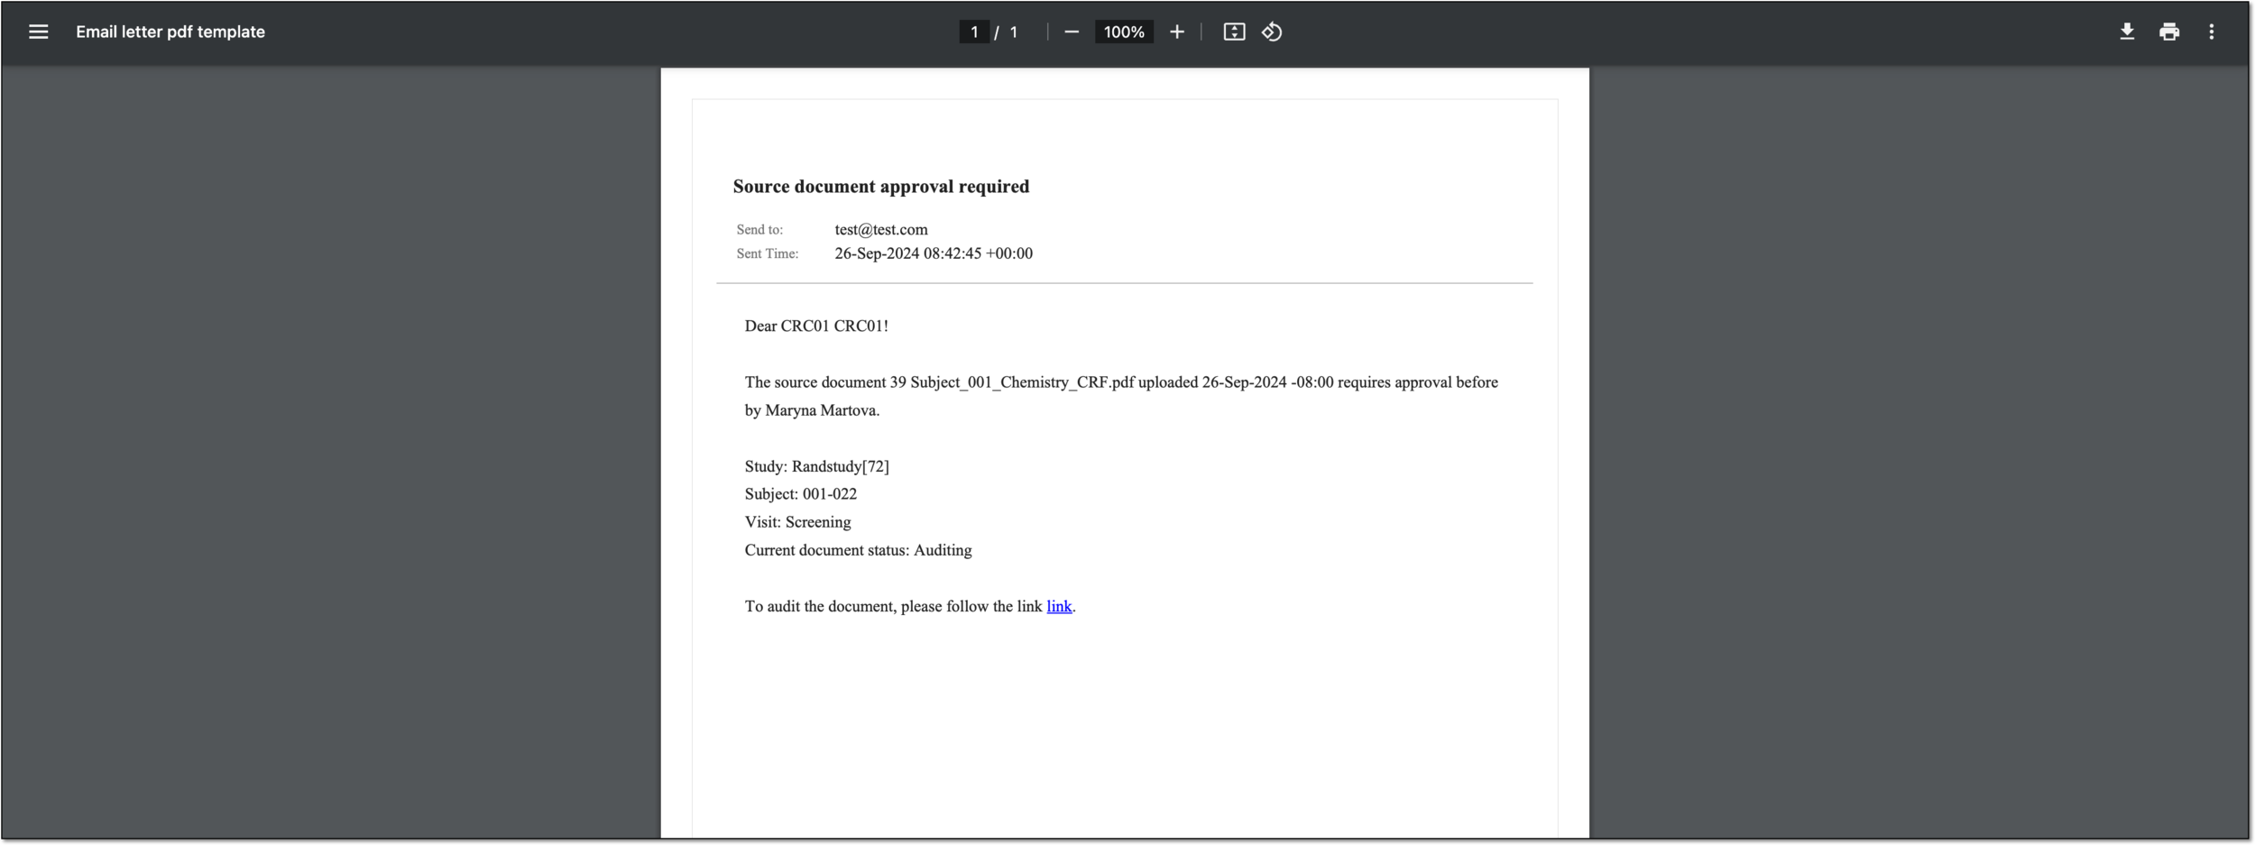Screen dimensions: 2255x845
Task: Click the zoom in plus icon
Action: pyautogui.click(x=1177, y=32)
